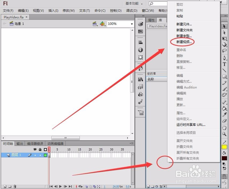Image resolution: width=229 pixels, height=189 pixels.
Task: Enable the snap to objects magnet
Action: click(224, 177)
